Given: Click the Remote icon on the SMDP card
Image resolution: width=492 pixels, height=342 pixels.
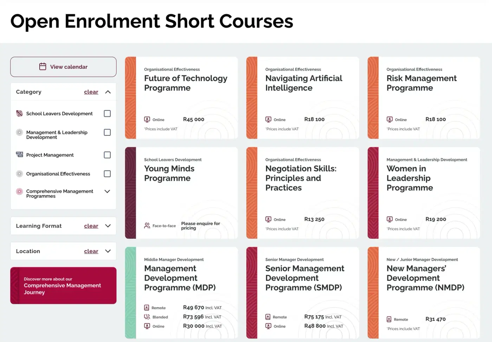Looking at the screenshot, I should click(x=268, y=317).
